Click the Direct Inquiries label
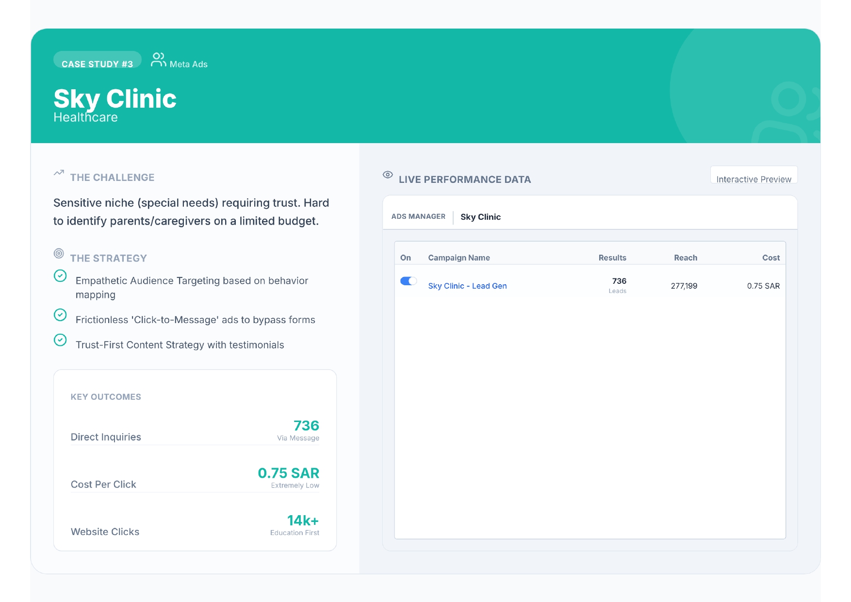Viewport: 851px width, 602px height. 106,437
